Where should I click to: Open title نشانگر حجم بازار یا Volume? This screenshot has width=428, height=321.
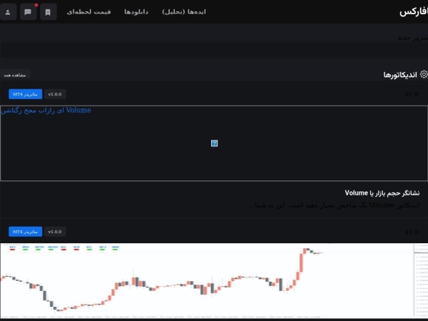click(382, 193)
